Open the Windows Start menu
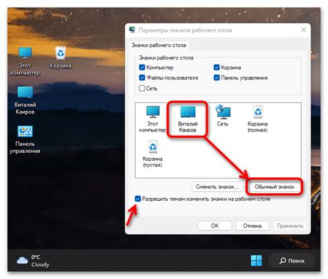 (256, 260)
